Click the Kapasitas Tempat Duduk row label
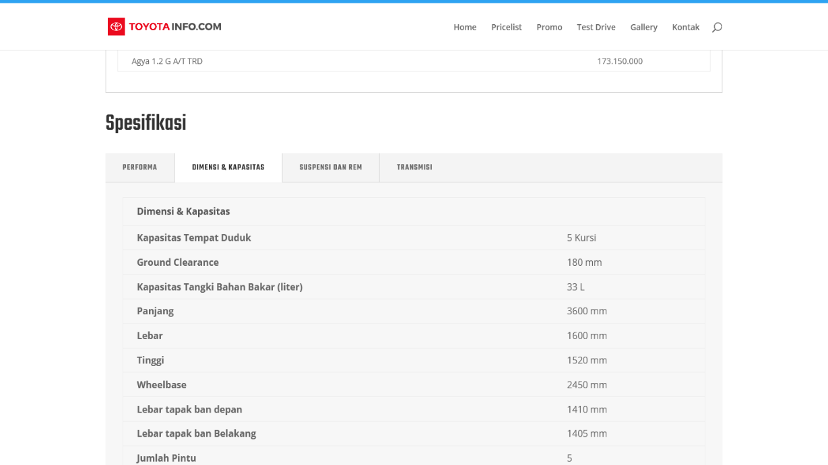828x465 pixels. [194, 238]
